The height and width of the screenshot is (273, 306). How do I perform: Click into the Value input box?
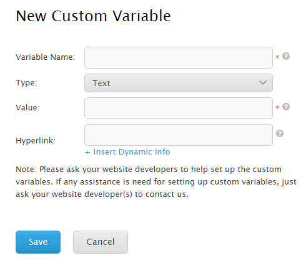(179, 108)
